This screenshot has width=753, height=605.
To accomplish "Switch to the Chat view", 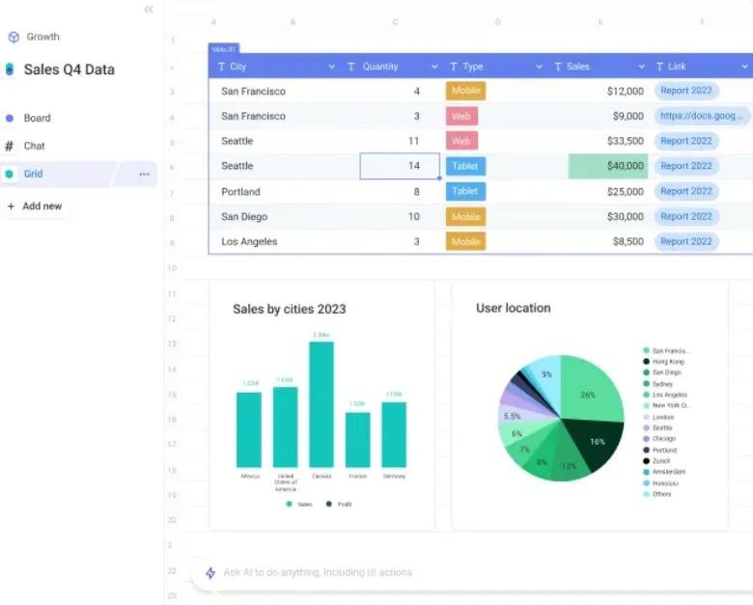I will click(34, 146).
